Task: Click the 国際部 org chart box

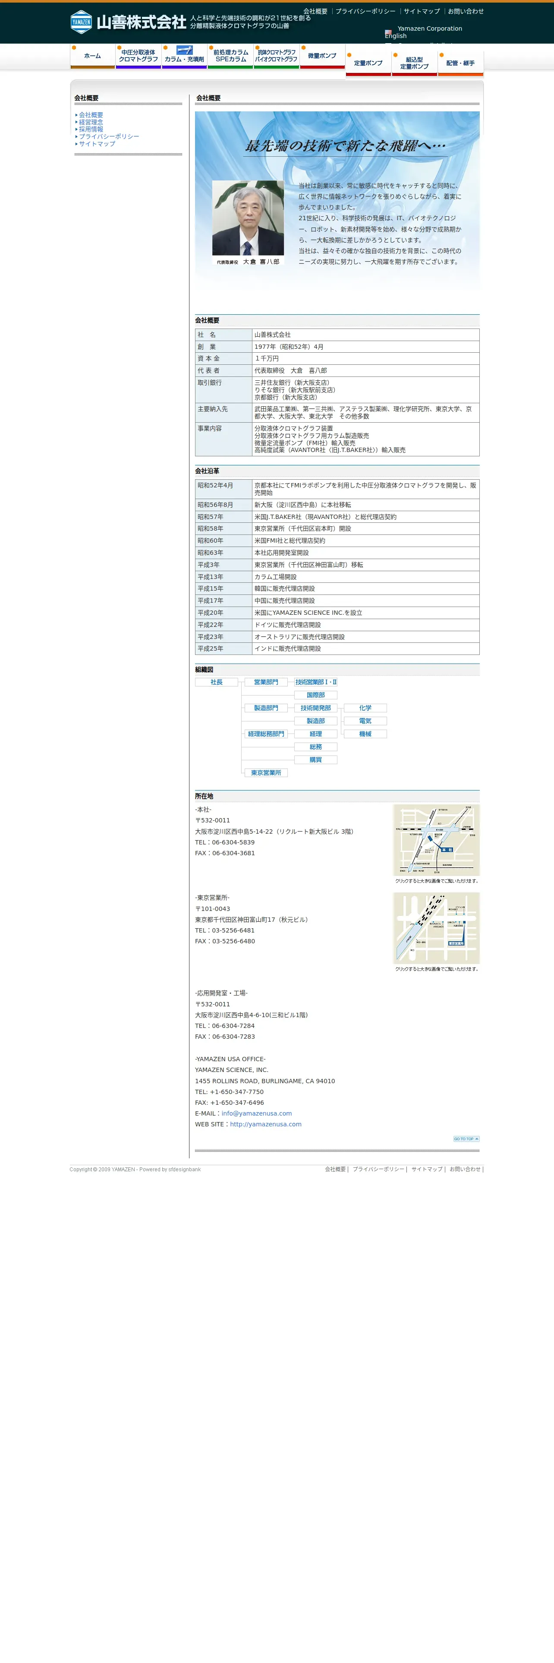Action: 316,695
